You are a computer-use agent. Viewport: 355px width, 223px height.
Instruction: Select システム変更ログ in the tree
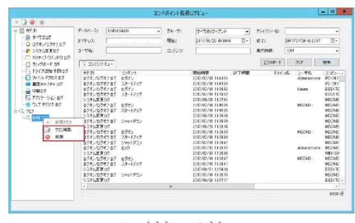point(46,51)
